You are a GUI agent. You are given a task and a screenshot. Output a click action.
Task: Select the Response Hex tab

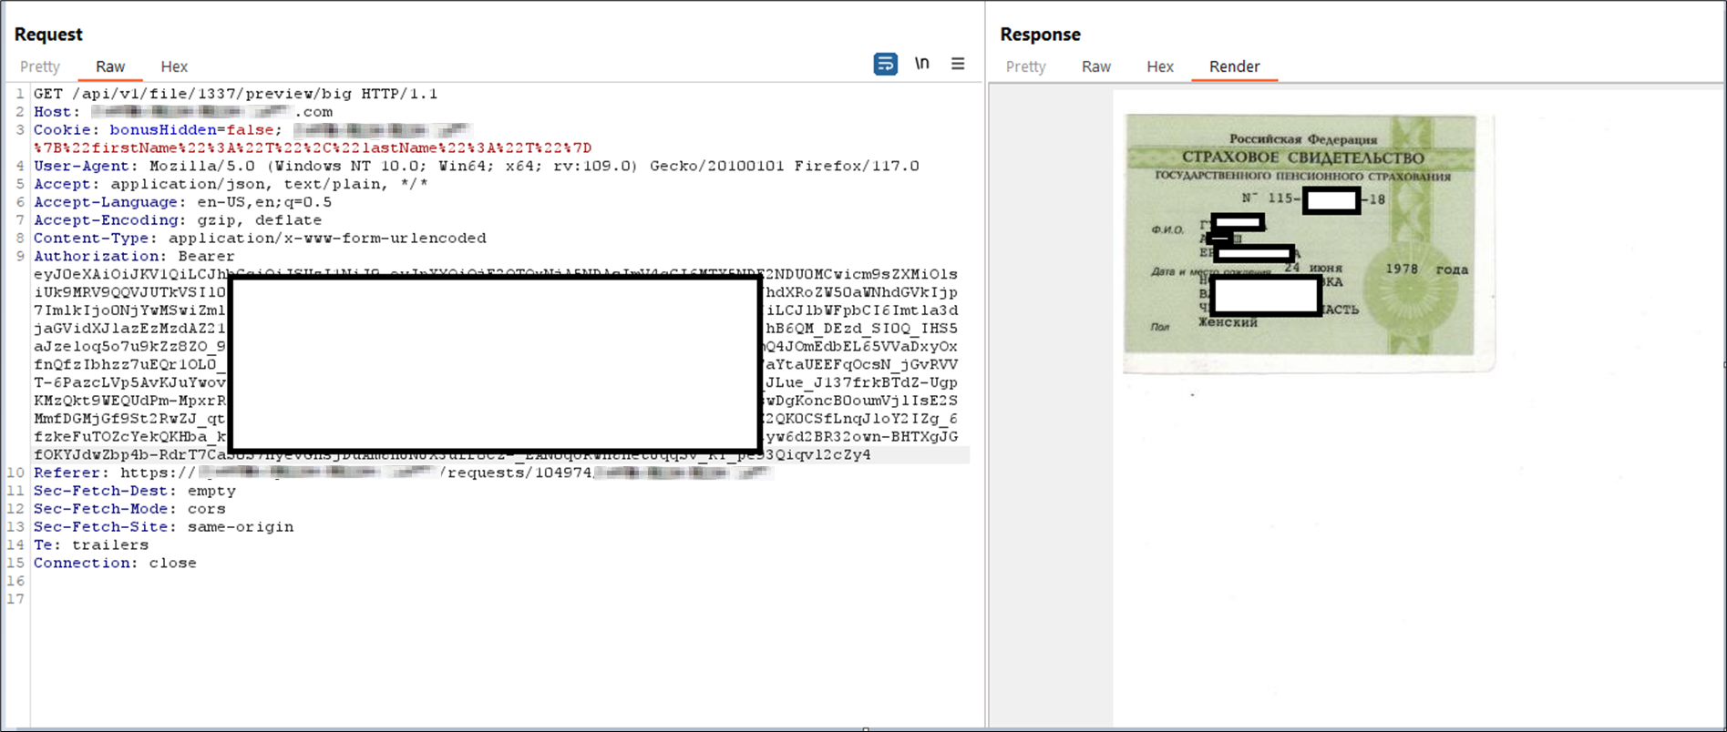point(1160,66)
